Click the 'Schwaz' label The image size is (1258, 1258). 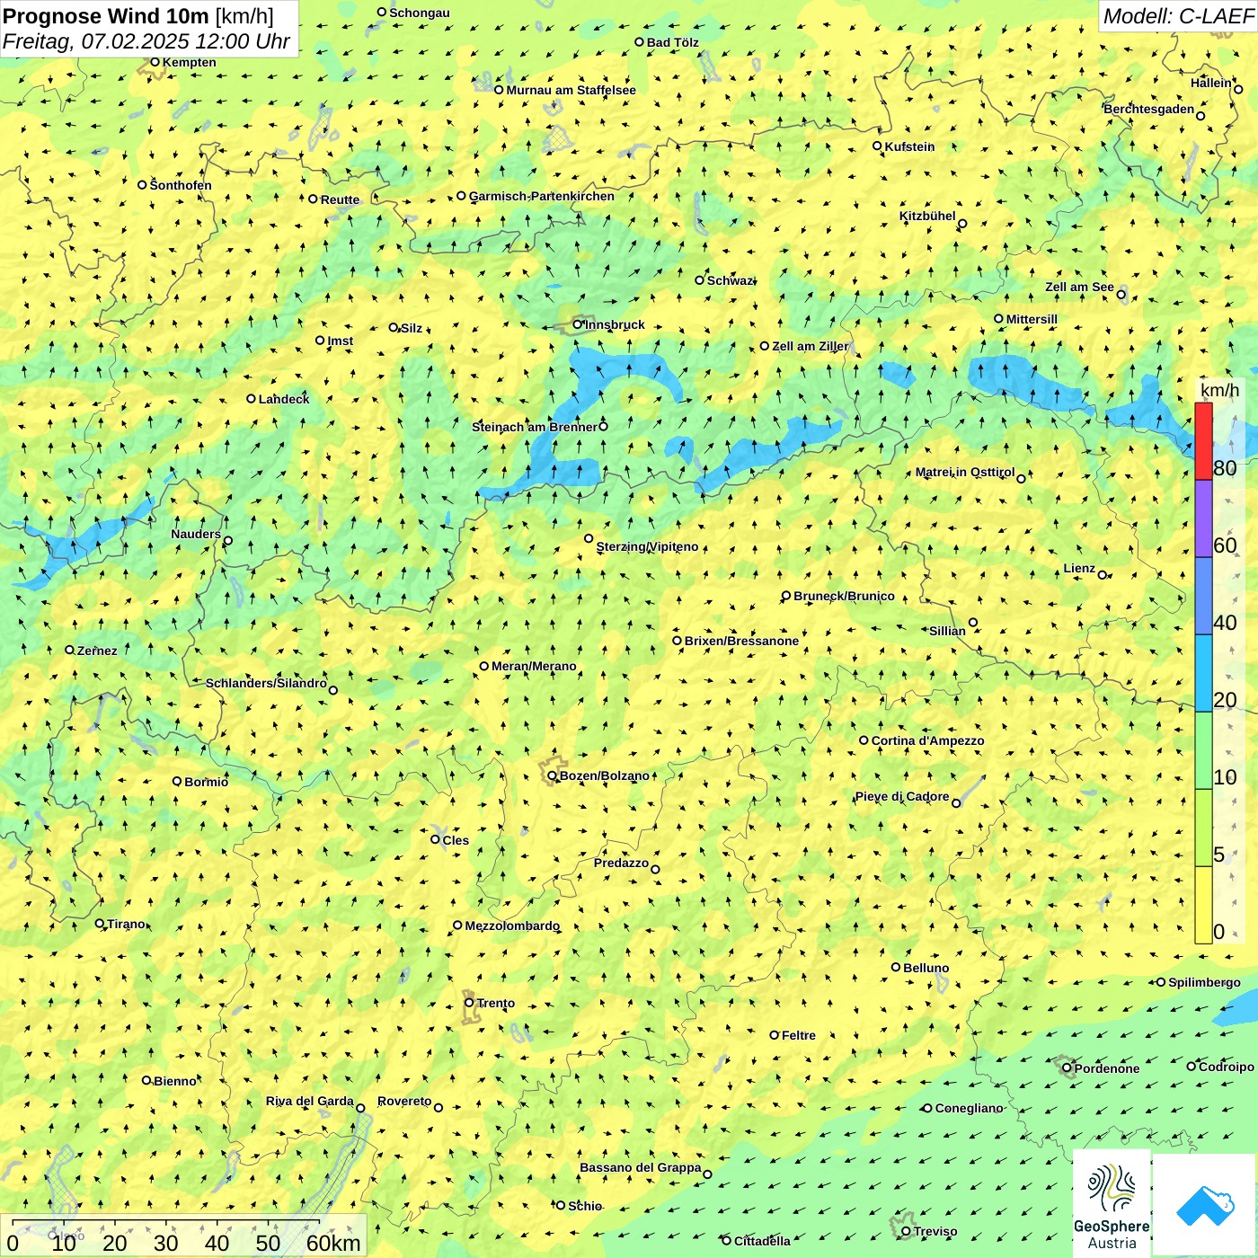731,280
